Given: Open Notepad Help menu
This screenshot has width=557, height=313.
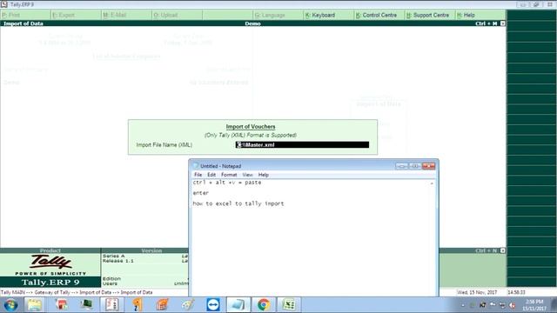Looking at the screenshot, I should tap(263, 175).
